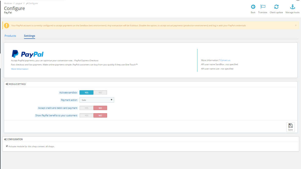Open the Translate flag icon
The image size is (301, 169).
(263, 7)
